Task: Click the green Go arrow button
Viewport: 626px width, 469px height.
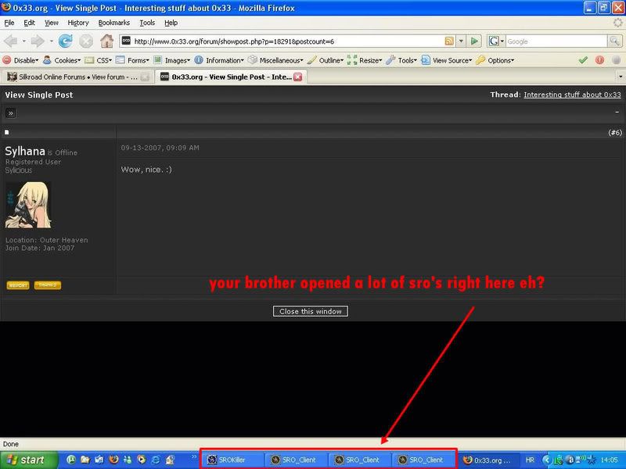Action: pos(474,41)
